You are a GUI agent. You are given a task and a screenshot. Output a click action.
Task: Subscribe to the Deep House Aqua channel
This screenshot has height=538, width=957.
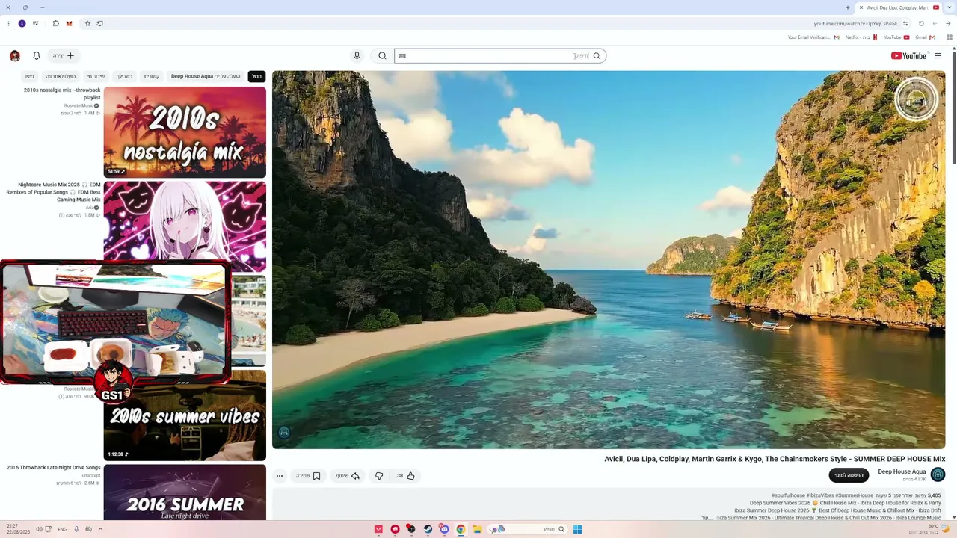849,475
